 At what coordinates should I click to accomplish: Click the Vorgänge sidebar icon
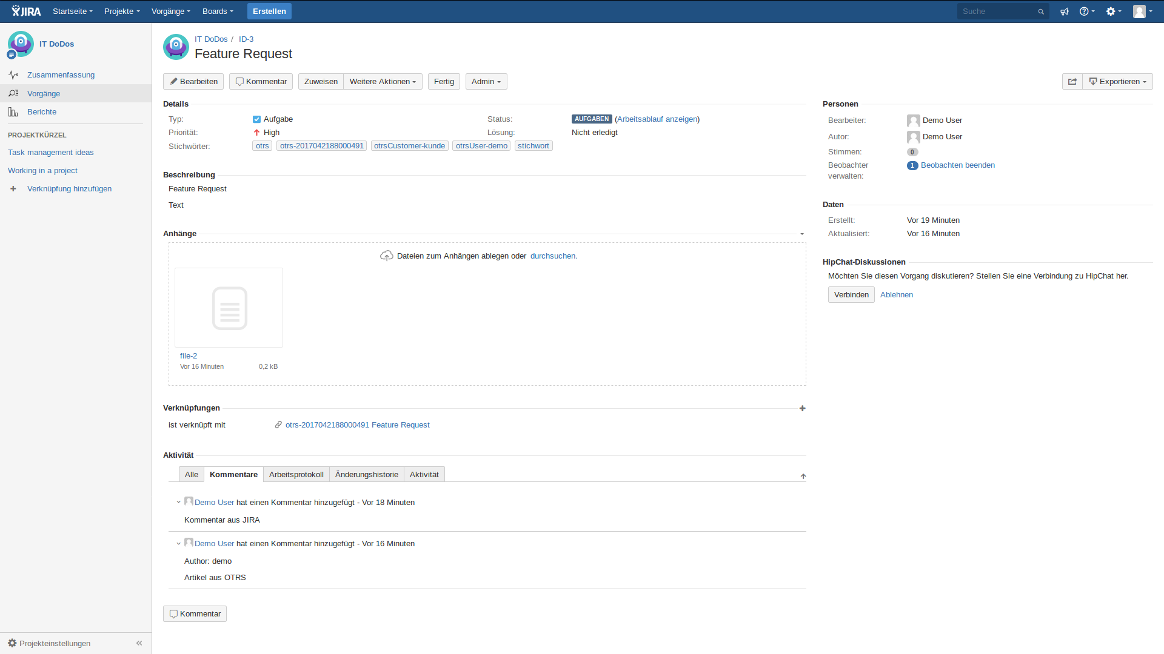pyautogui.click(x=13, y=93)
